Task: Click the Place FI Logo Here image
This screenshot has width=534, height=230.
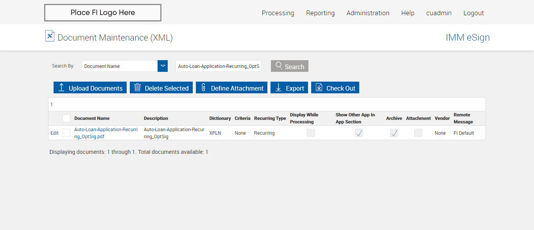Action: coord(103,12)
